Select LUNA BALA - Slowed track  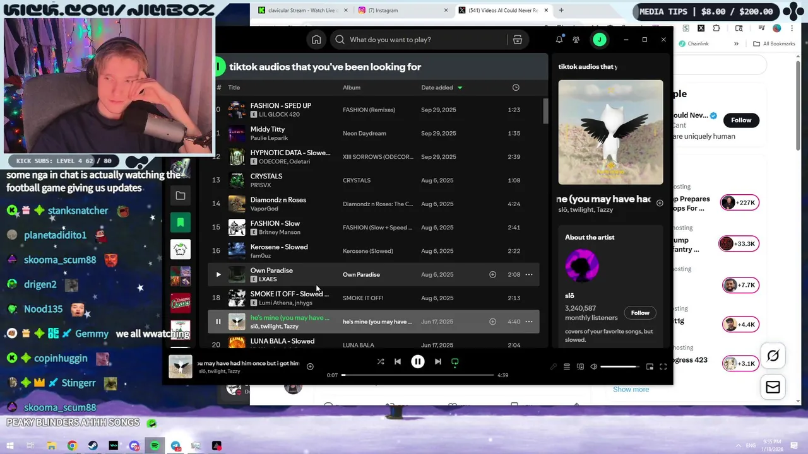pyautogui.click(x=374, y=344)
